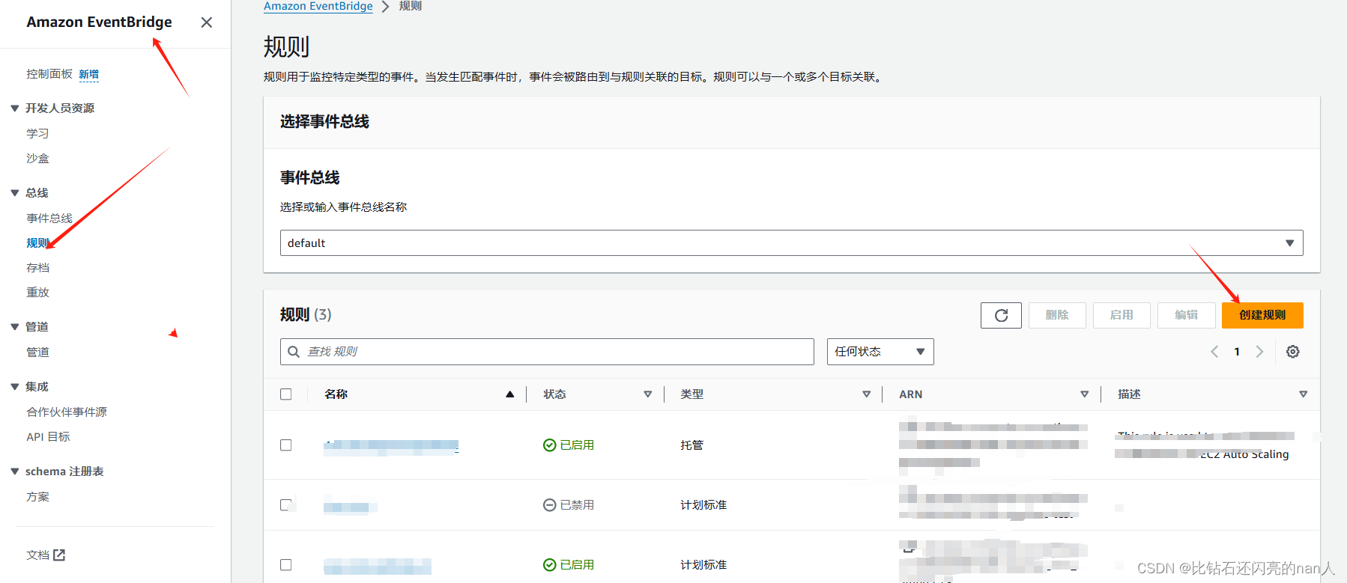Click the 启用 button
1347x583 pixels.
[x=1122, y=315]
